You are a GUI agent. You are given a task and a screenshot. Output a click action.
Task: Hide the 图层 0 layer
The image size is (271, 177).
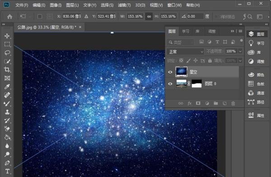coord(170,84)
